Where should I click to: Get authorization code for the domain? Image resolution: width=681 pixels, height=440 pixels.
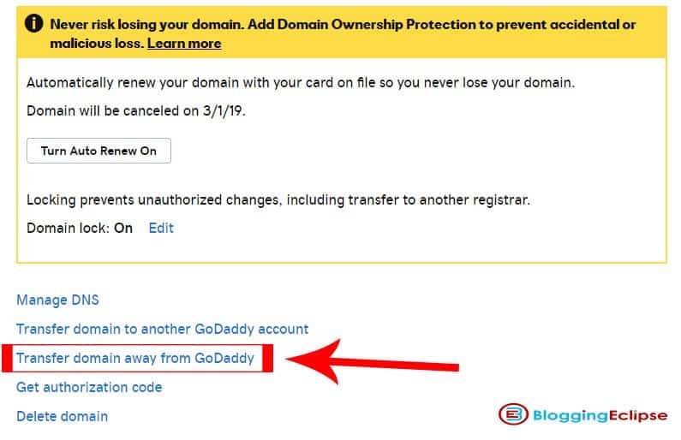coord(89,387)
